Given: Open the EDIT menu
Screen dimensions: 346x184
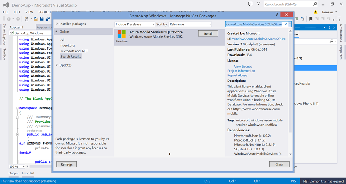Looking at the screenshot, I should (17, 12).
